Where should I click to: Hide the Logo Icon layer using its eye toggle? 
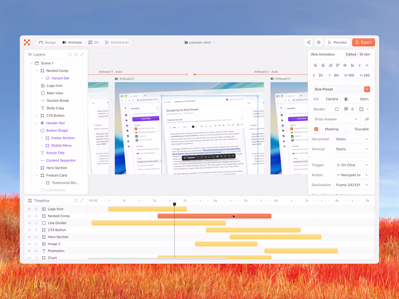pos(29,209)
